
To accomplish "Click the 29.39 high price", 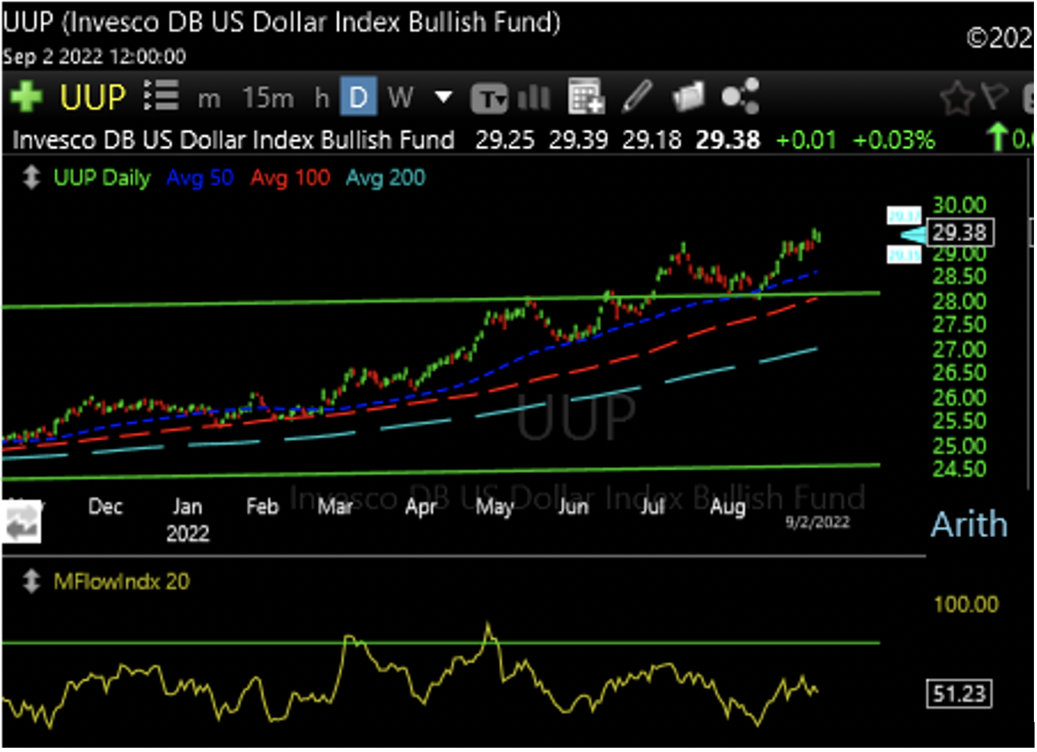I will (x=578, y=140).
